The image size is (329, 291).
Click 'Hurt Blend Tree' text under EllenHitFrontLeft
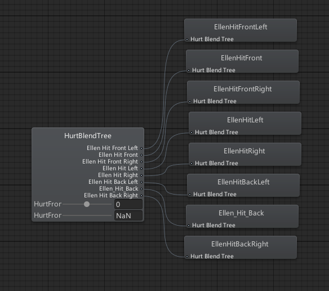pos(212,39)
